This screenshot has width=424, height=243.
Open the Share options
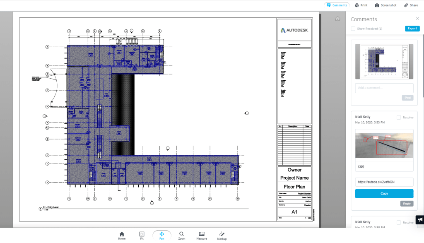tap(411, 5)
